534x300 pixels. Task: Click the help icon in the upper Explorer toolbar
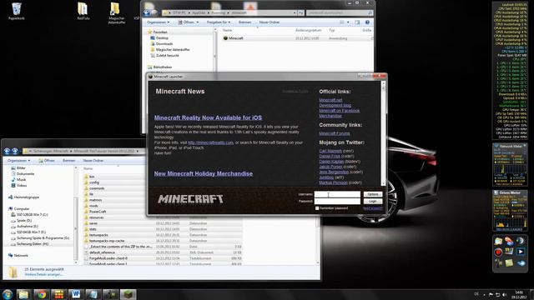click(367, 22)
